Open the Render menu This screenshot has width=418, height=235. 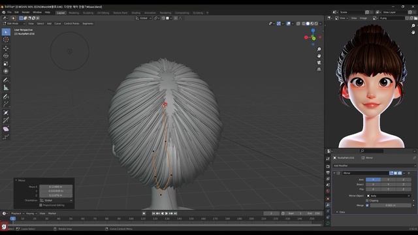point(25,12)
